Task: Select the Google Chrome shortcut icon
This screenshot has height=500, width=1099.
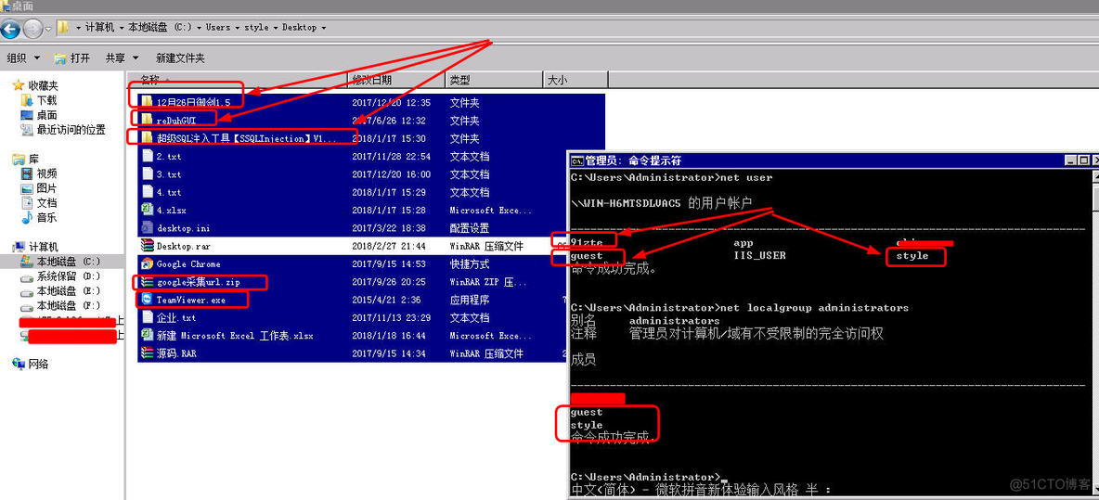Action: pos(148,264)
